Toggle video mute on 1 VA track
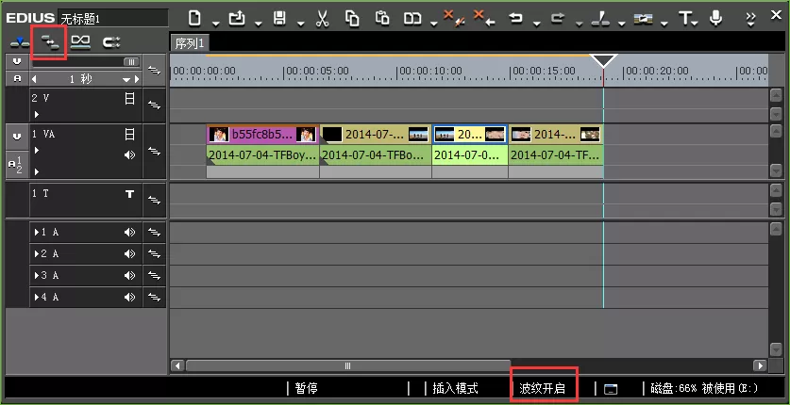Screen dimensions: 790x405 (x=129, y=134)
